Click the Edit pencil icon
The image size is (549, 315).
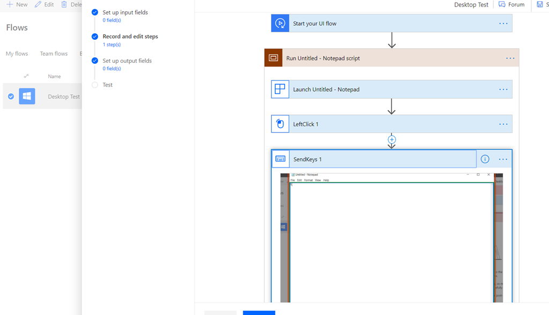[38, 4]
